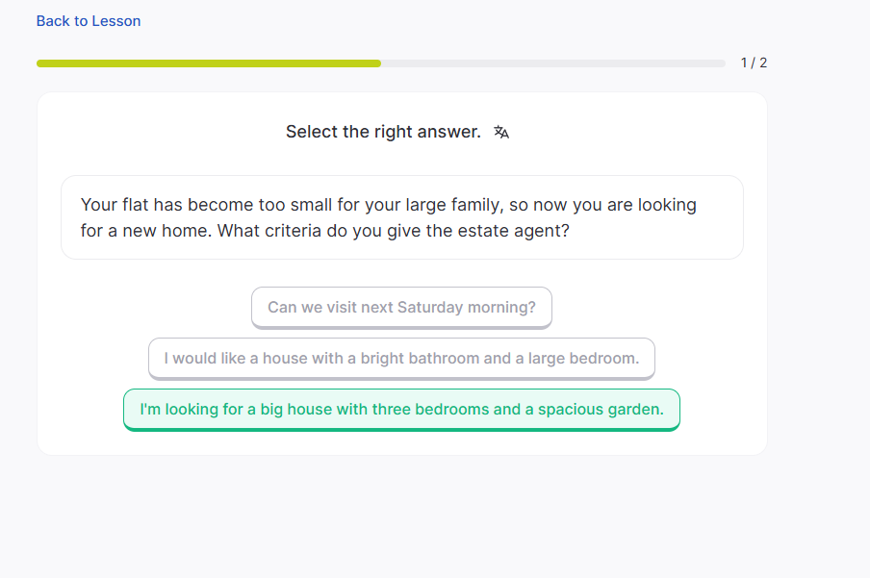The width and height of the screenshot is (870, 578).
Task: Click 'I would like a house' in the second option
Action: coord(221,359)
